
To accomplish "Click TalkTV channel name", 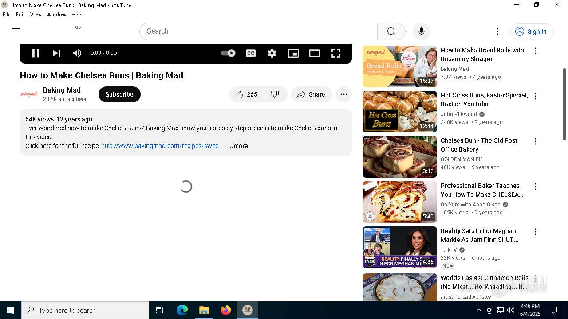I will (x=449, y=250).
